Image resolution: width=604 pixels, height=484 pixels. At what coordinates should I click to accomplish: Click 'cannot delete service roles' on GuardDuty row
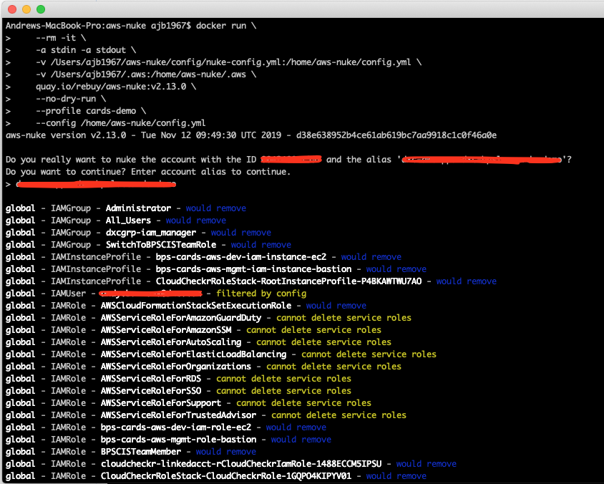coord(344,318)
